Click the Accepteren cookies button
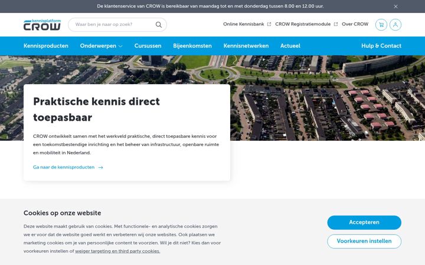The width and height of the screenshot is (425, 265). click(x=364, y=222)
